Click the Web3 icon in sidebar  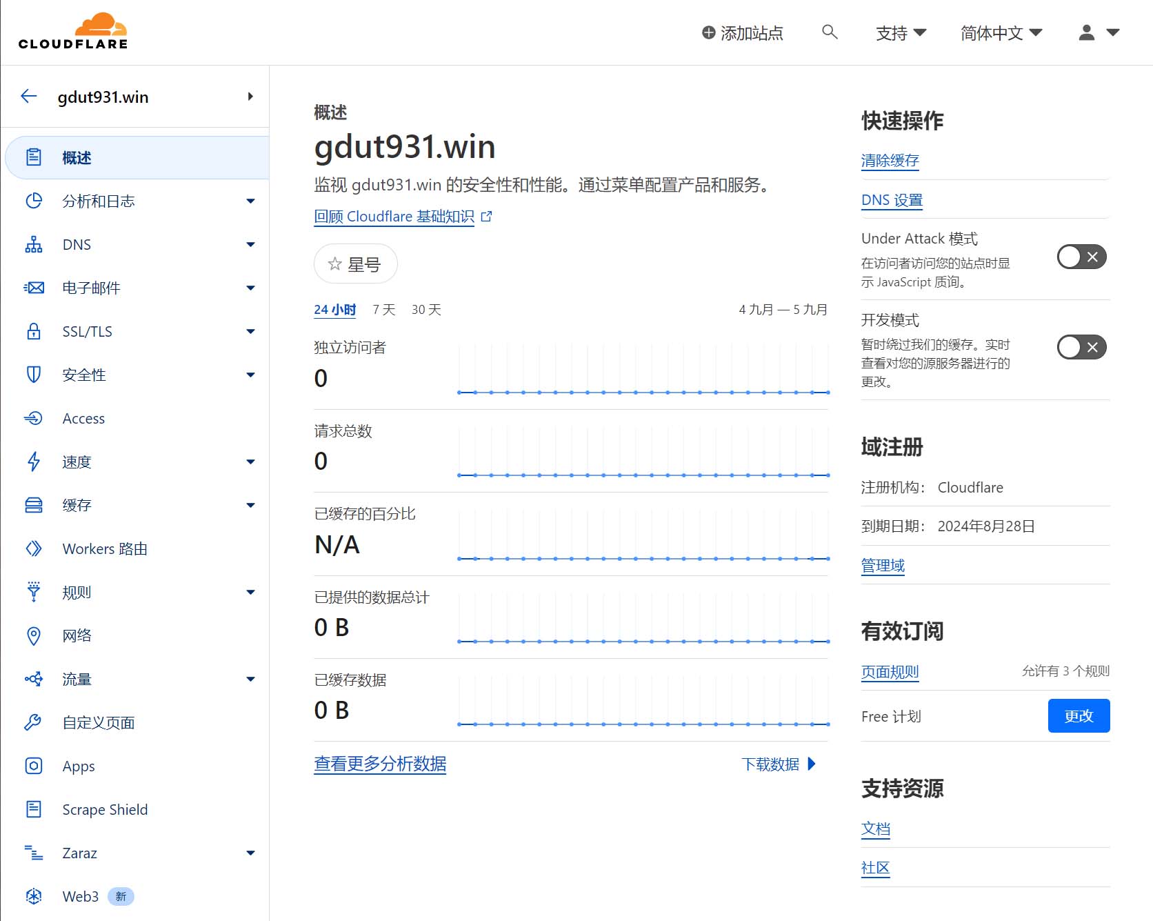[34, 896]
